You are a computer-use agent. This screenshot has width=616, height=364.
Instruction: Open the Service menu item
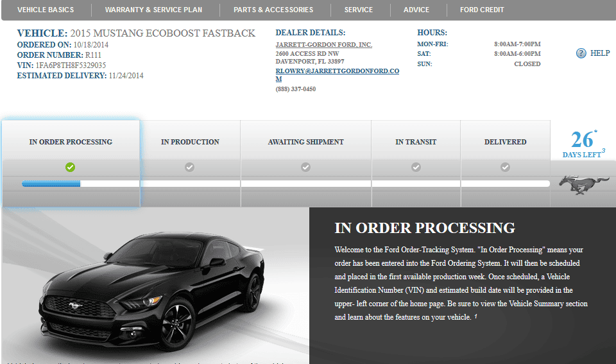pos(359,10)
